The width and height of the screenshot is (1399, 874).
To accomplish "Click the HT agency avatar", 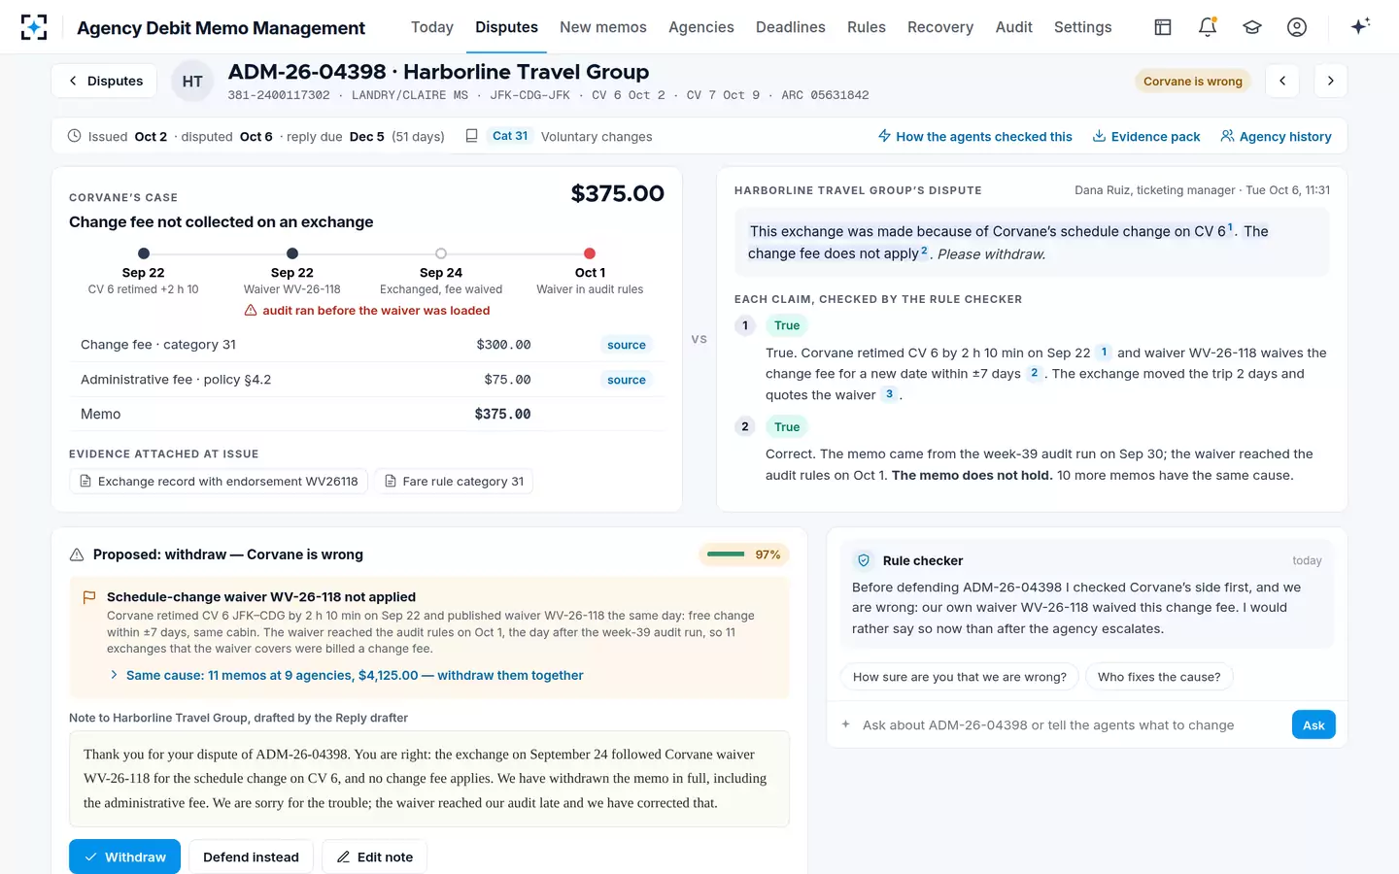I will coord(192,82).
